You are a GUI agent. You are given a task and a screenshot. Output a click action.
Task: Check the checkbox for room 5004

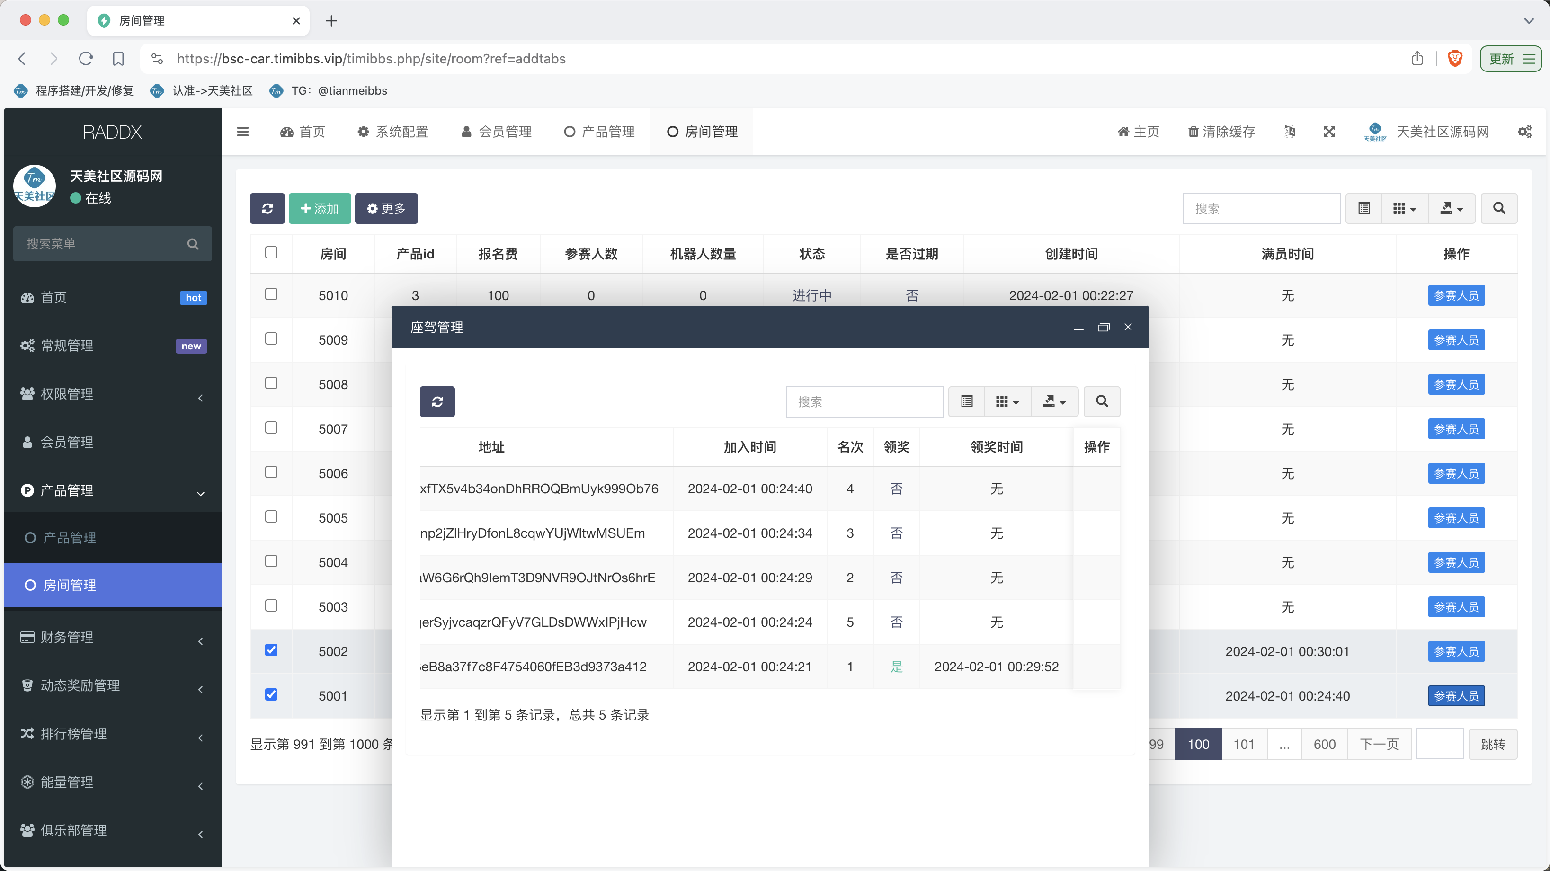tap(271, 561)
